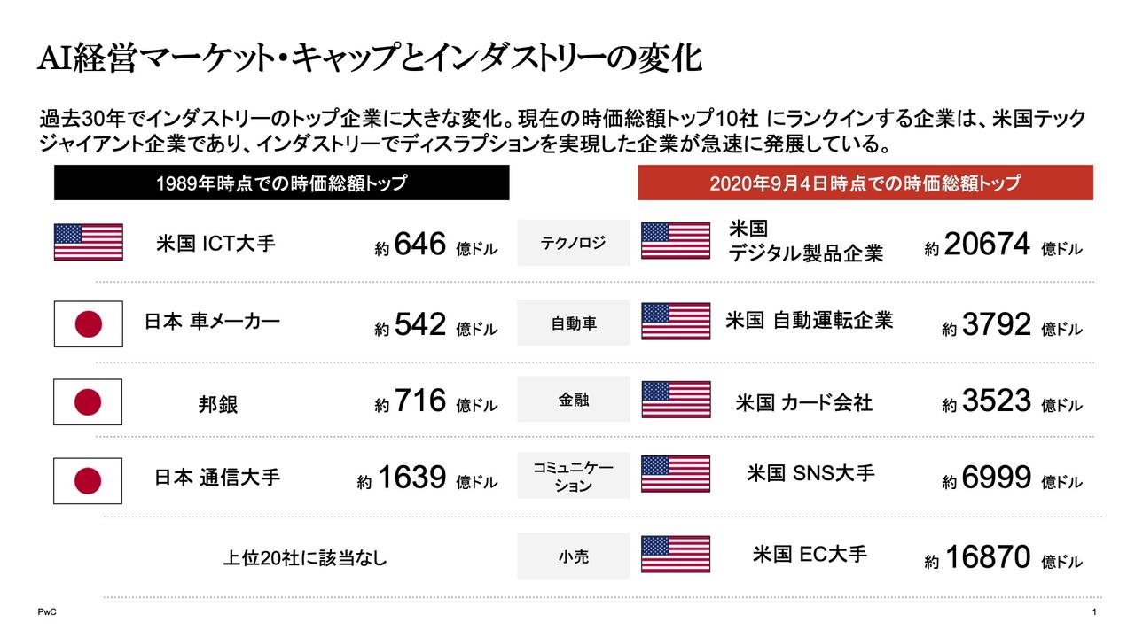Click the US flag beside 米国 SNS大手
This screenshot has height=638, width=1135.
click(676, 474)
